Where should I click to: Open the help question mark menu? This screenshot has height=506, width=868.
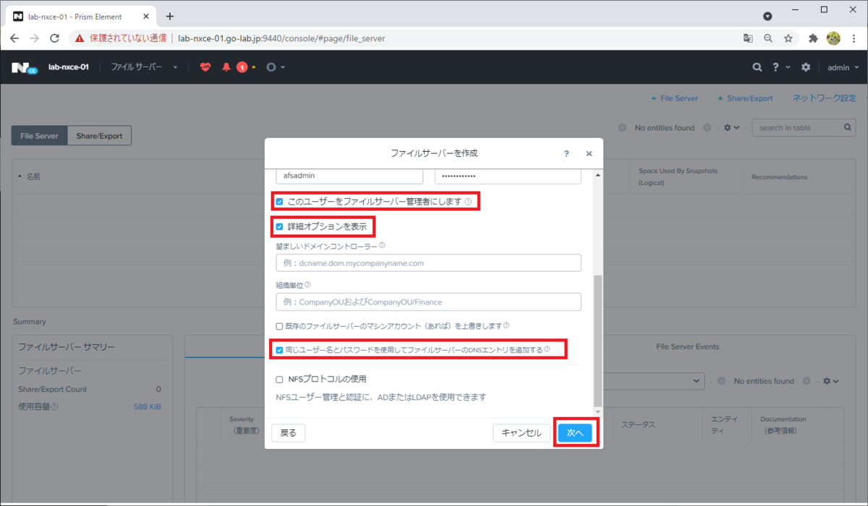[775, 67]
